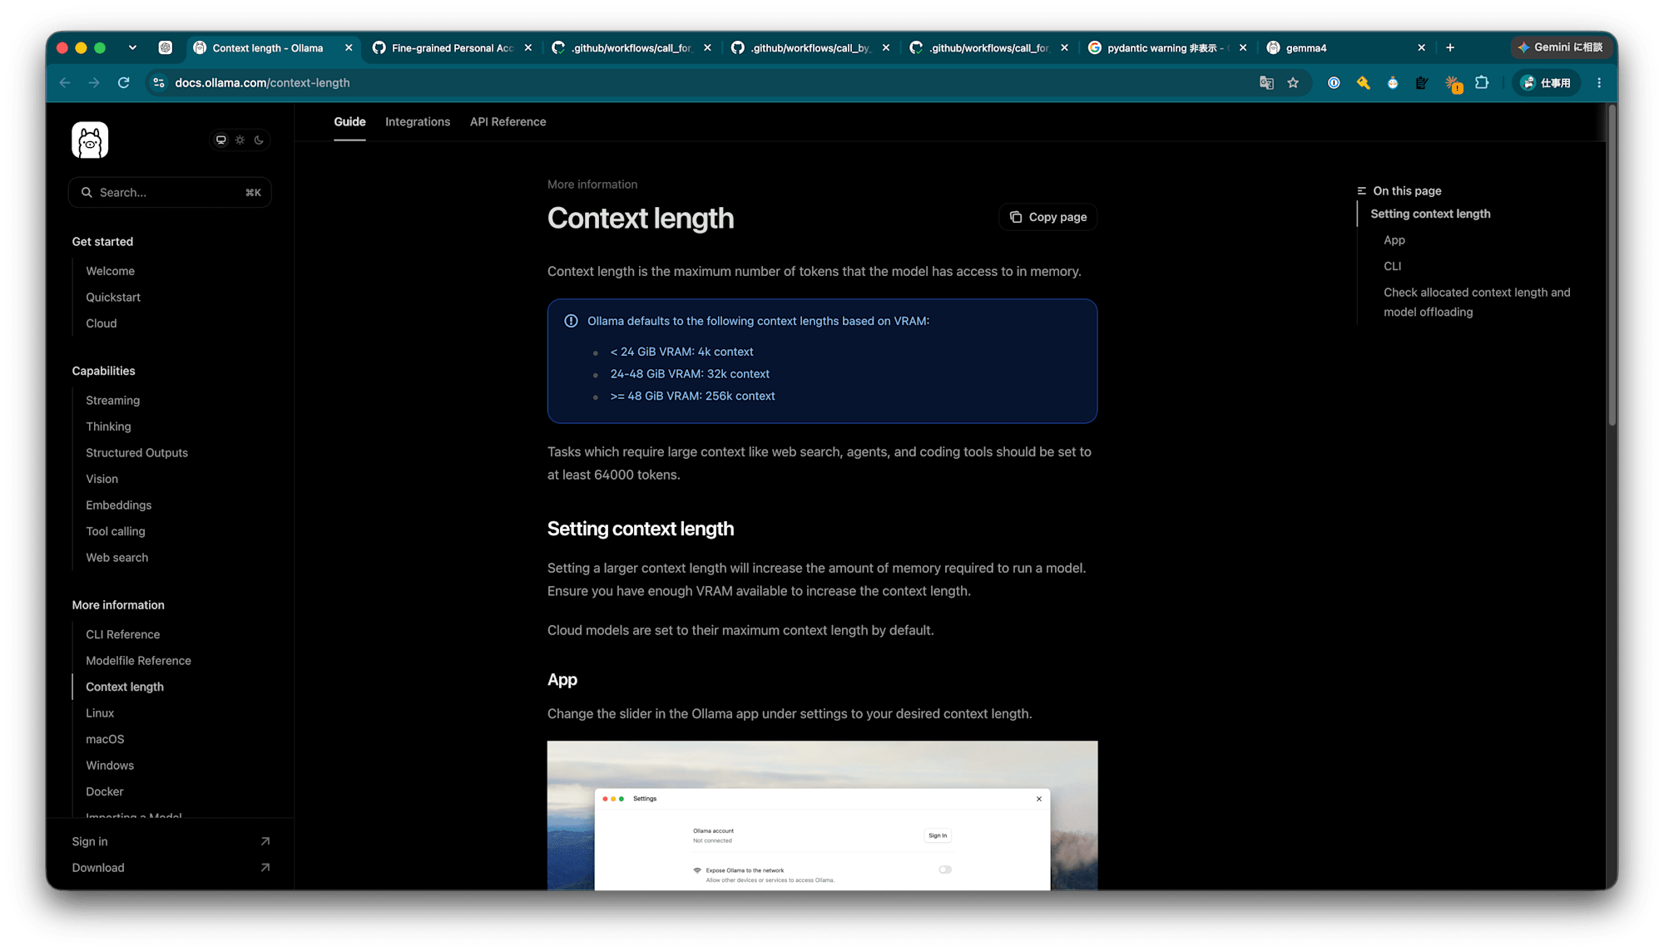The width and height of the screenshot is (1664, 951).
Task: Open the Web search page
Action: click(116, 557)
